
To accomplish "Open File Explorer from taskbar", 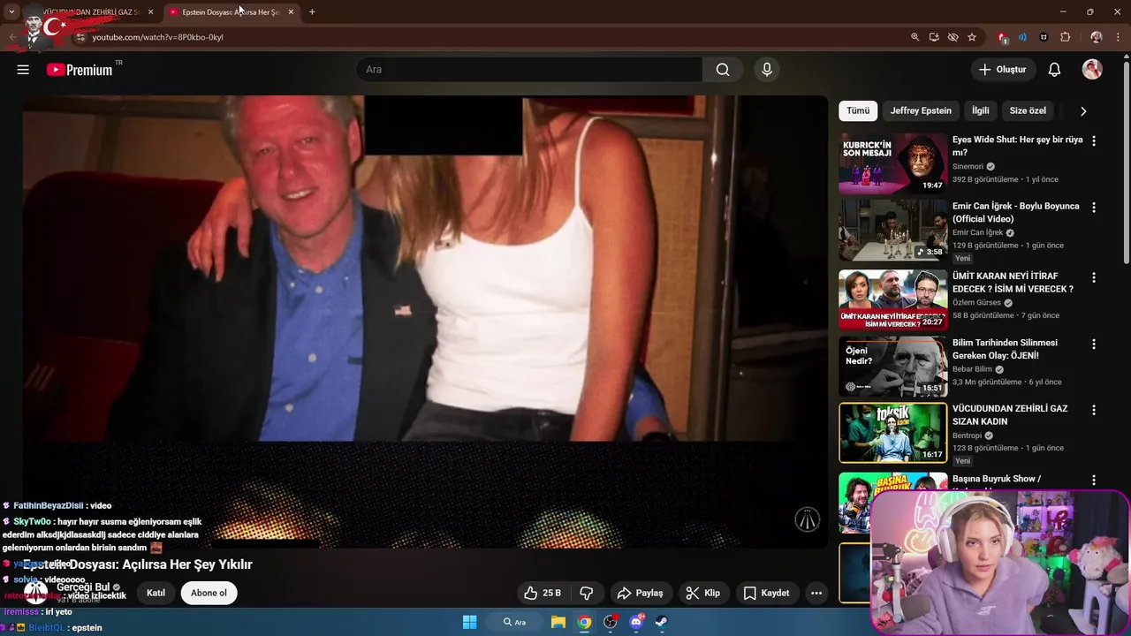I will click(558, 622).
